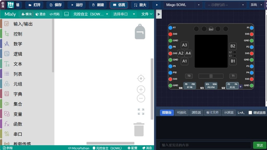
Task: Click the A3 button on the board
Action: click(184, 45)
